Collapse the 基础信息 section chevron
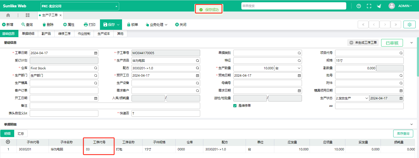Screen dimensions: 419x158 [x=412, y=43]
